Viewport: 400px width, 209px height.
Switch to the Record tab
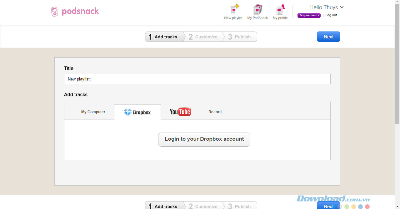point(215,112)
